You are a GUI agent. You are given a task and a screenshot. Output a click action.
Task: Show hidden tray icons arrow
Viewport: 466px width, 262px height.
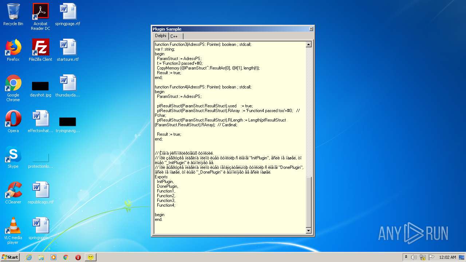[x=406, y=257]
